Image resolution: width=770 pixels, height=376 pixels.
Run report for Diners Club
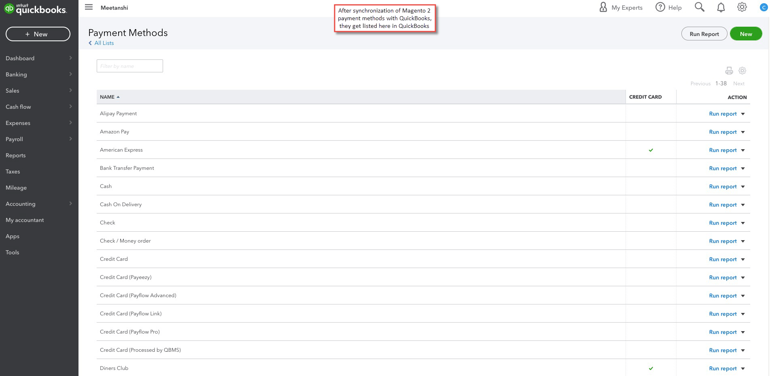(723, 368)
